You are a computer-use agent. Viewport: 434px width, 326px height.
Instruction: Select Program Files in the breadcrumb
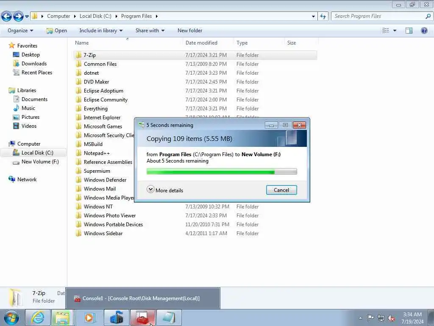[136, 16]
